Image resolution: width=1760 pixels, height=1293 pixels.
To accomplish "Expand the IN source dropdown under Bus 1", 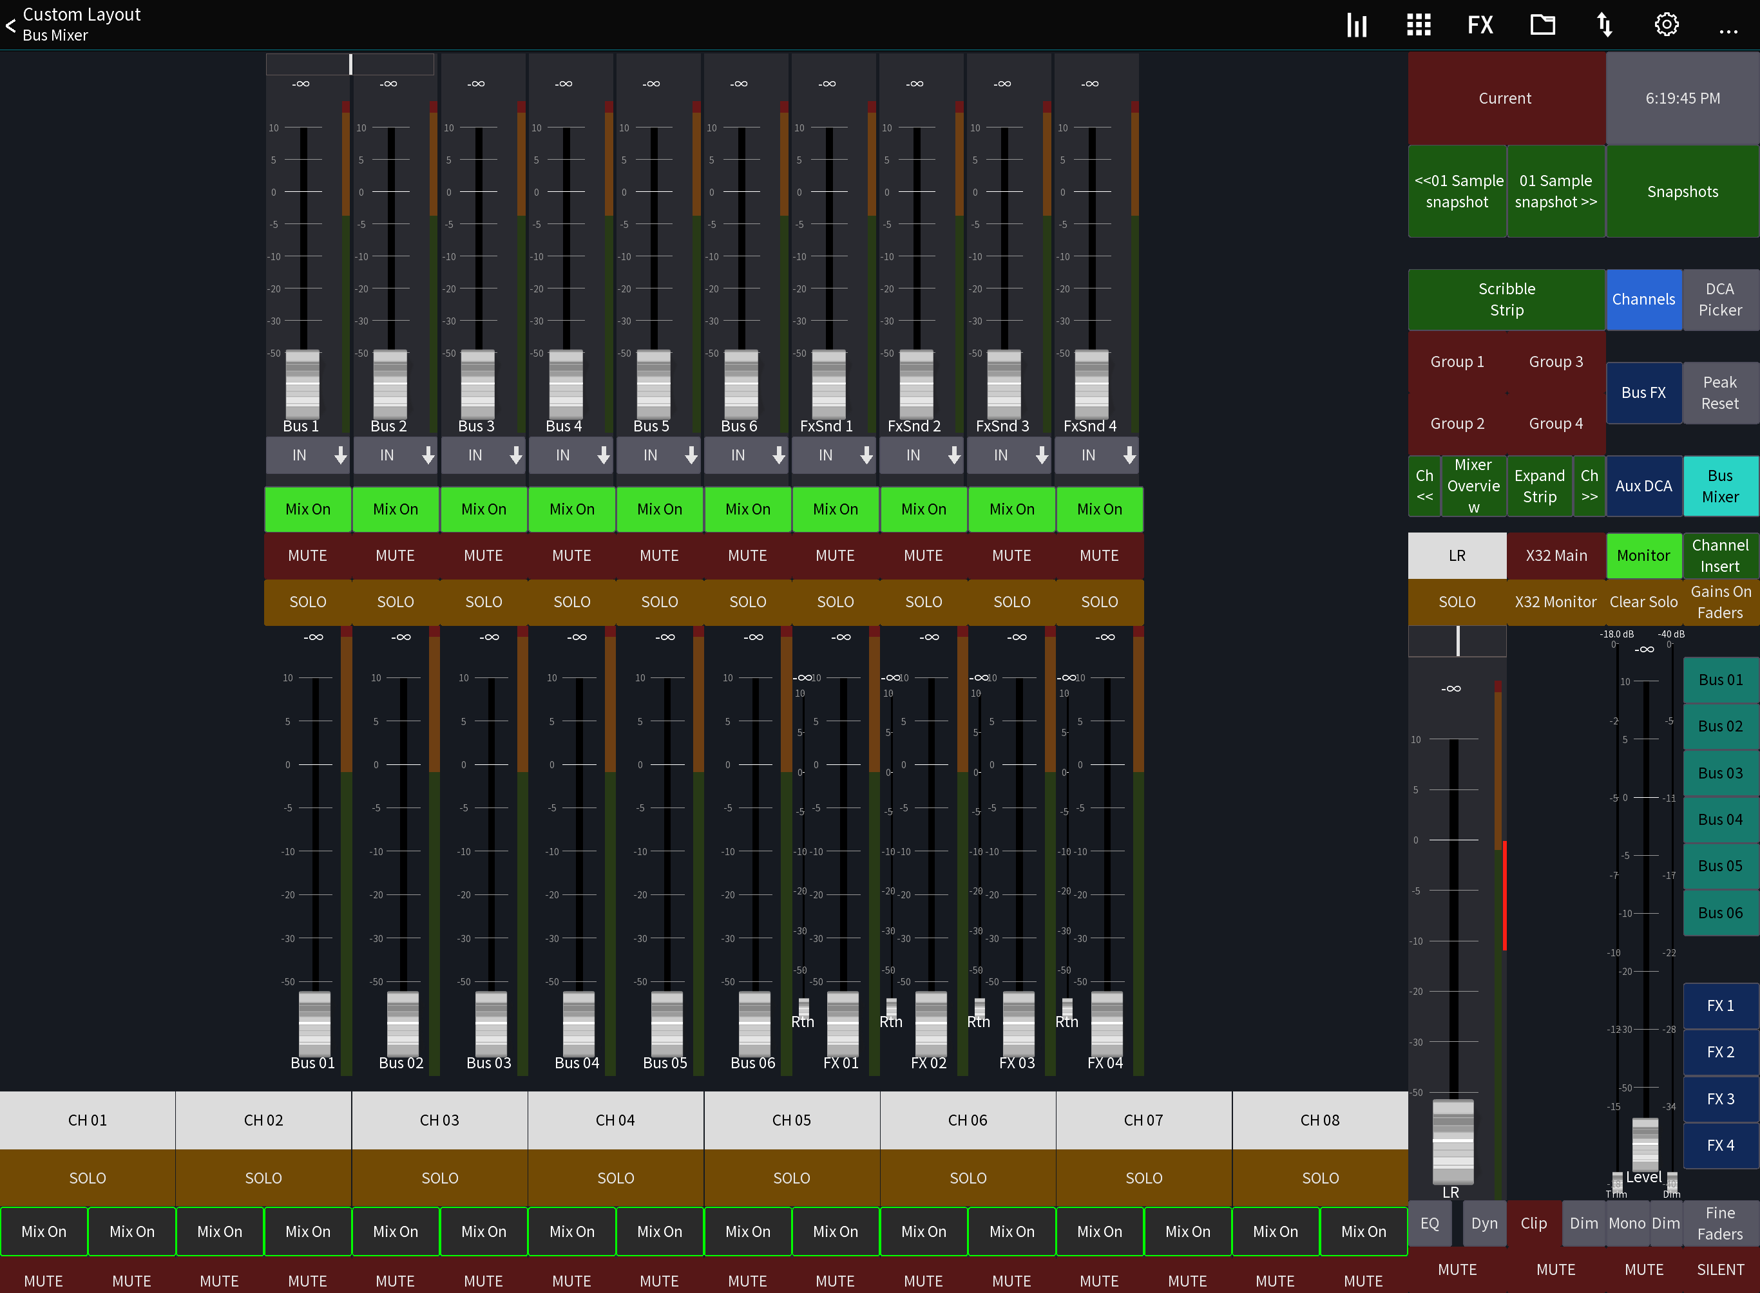I will click(x=307, y=455).
